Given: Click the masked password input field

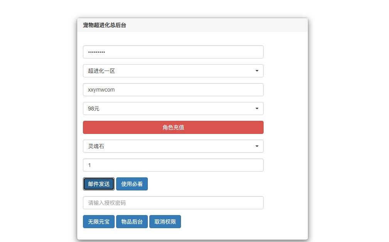Looking at the screenshot, I should tap(173, 52).
